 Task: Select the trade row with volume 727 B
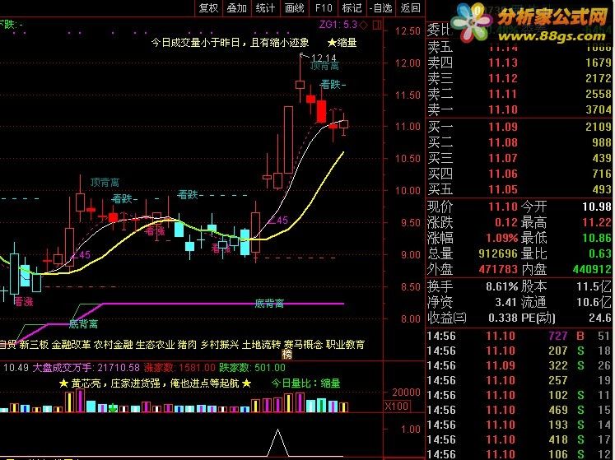[x=519, y=336]
